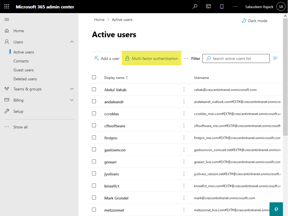Open Guest users in sidebar
Screen dimensions: 288x216
click(24, 70)
